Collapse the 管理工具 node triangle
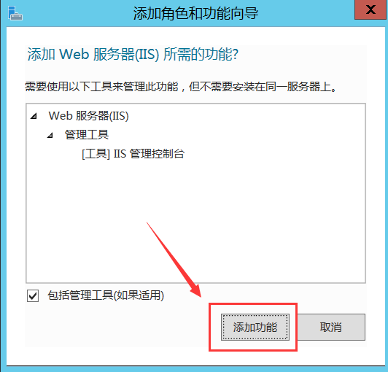Image resolution: width=388 pixels, height=372 pixels. [50, 135]
